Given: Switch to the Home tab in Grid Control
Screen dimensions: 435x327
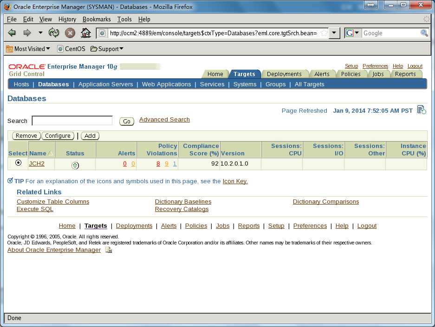Looking at the screenshot, I should click(215, 74).
